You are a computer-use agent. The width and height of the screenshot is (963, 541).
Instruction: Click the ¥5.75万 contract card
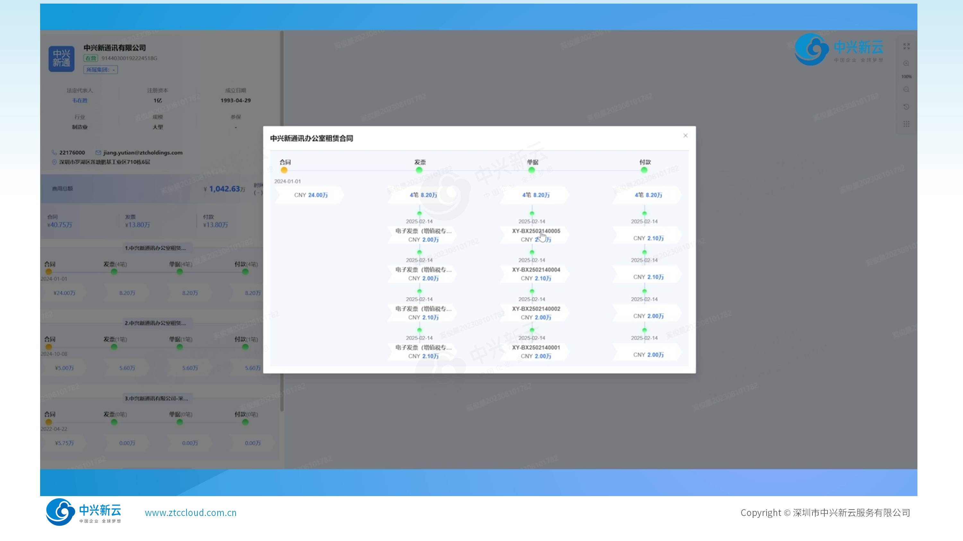[x=64, y=443]
